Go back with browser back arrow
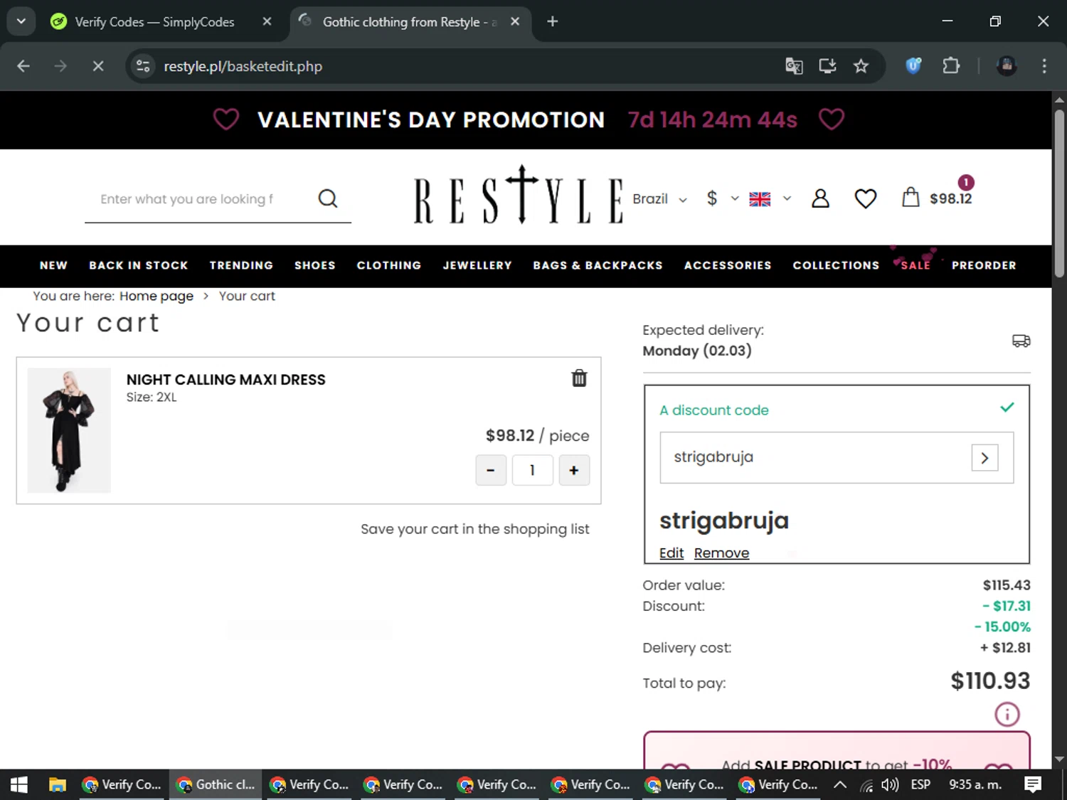The width and height of the screenshot is (1067, 800). coord(23,66)
